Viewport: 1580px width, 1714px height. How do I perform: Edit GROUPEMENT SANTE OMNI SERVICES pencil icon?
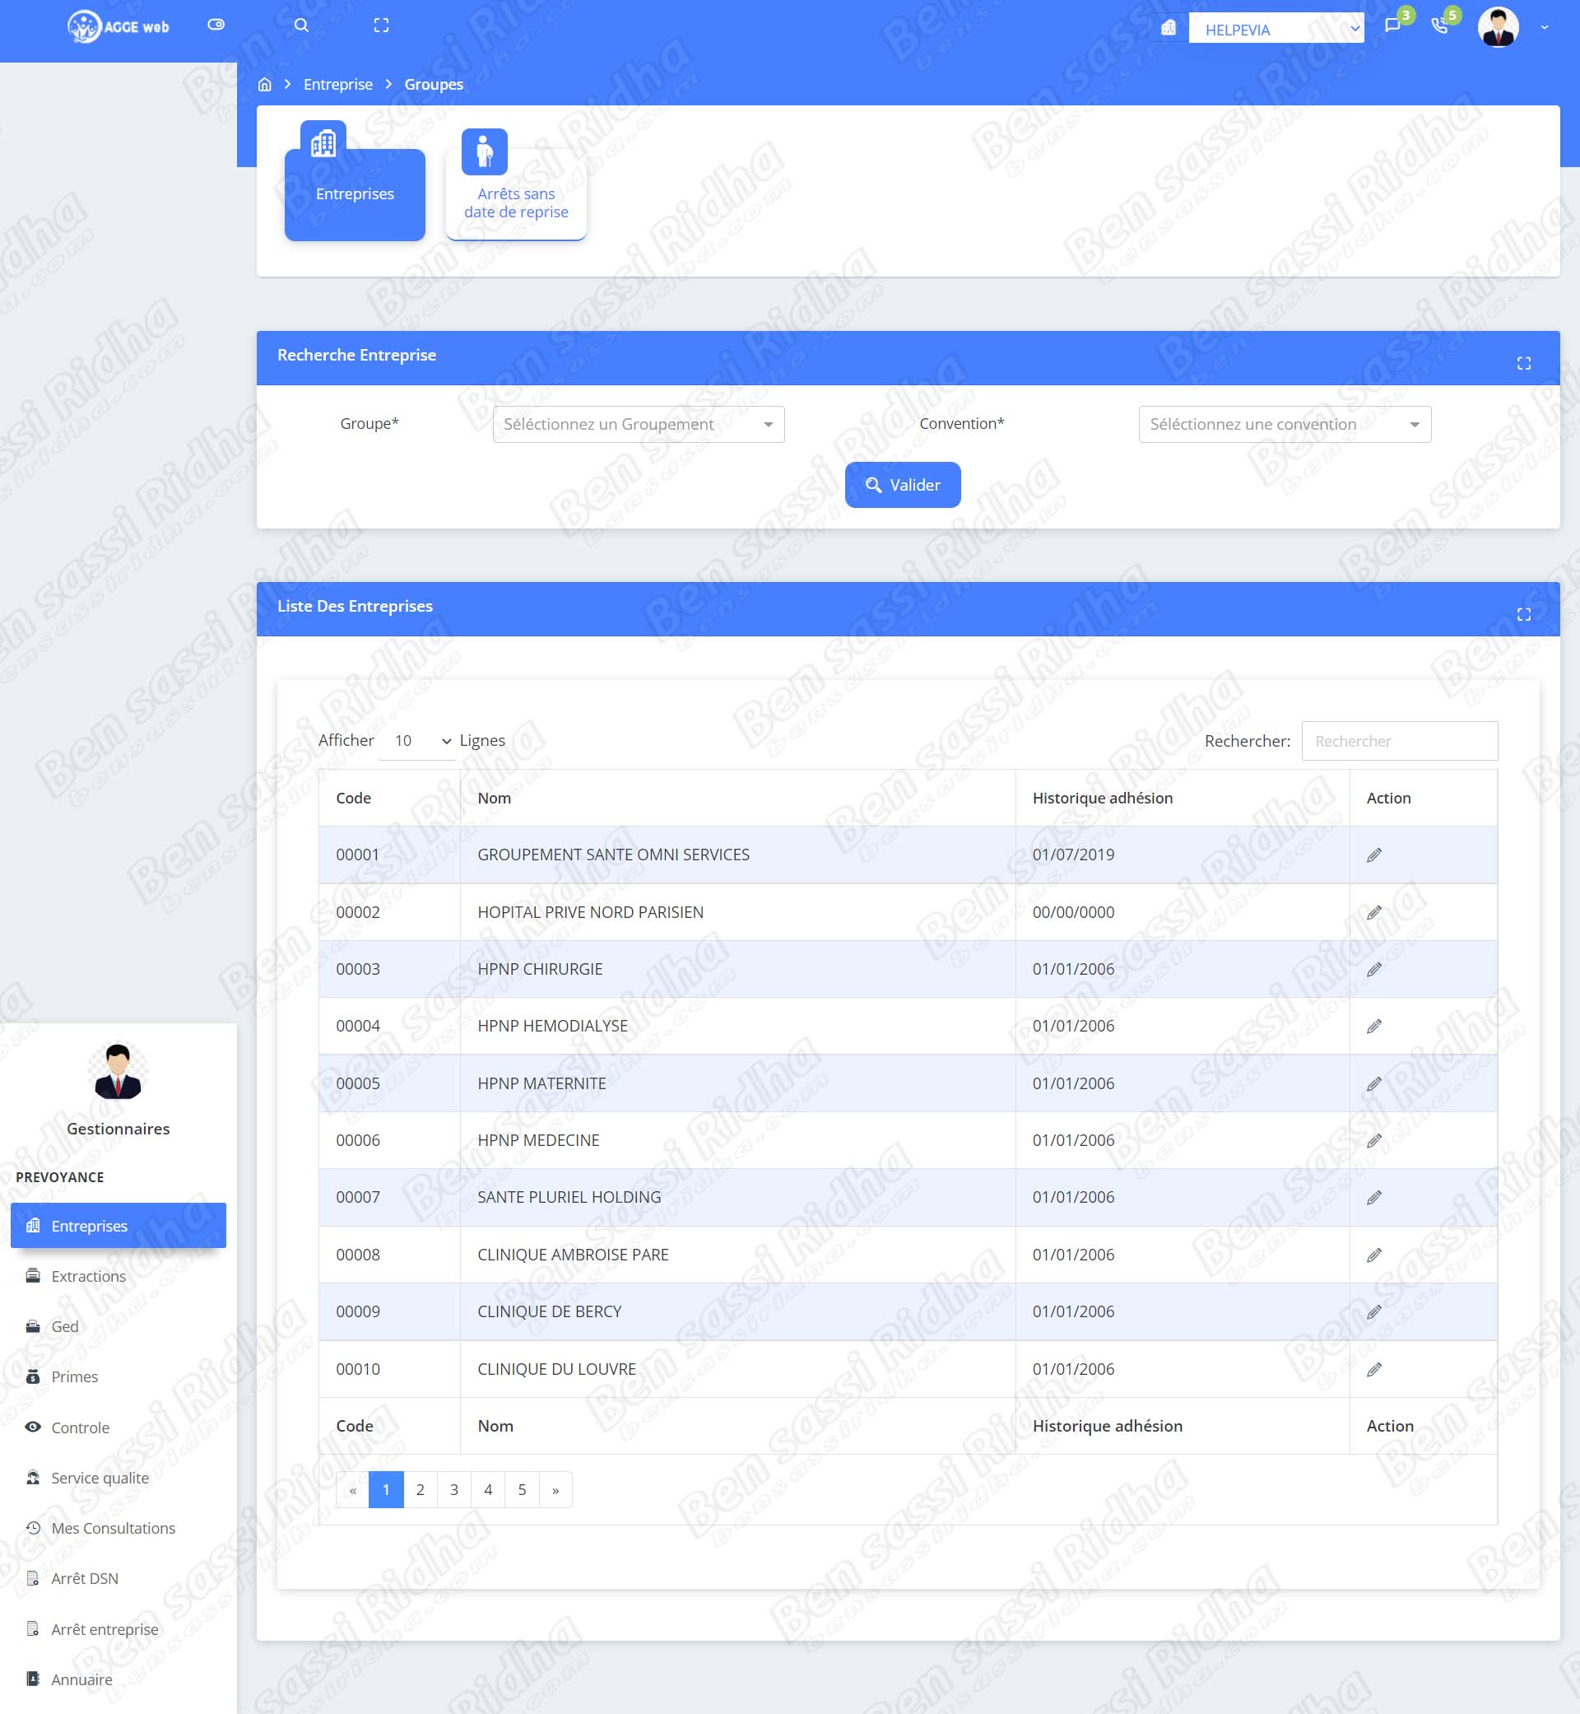pyautogui.click(x=1374, y=855)
